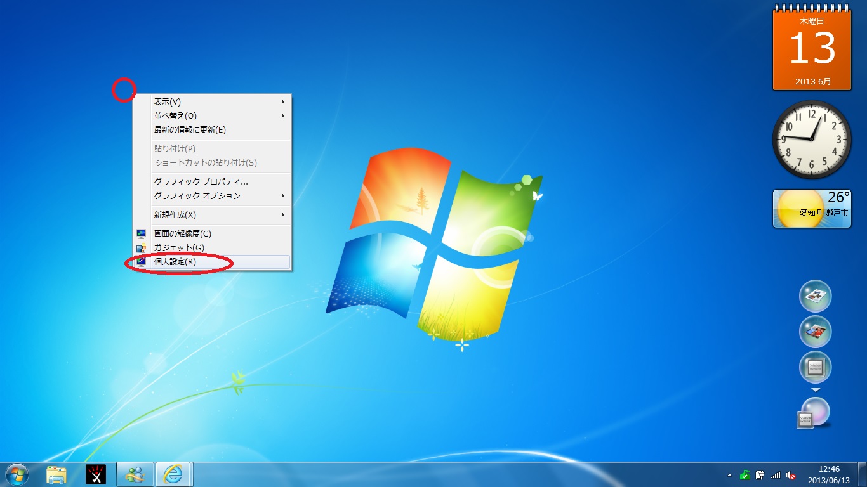
Task: Click the Show desktop strip on taskbar
Action: 862,474
